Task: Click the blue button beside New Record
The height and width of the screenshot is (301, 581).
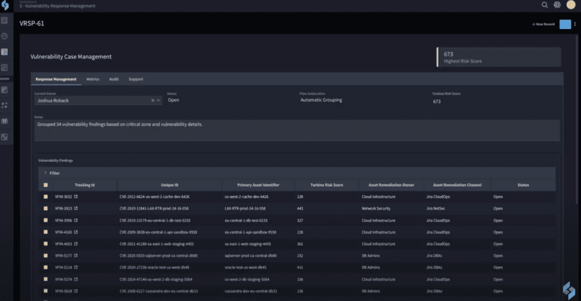Action: point(565,24)
